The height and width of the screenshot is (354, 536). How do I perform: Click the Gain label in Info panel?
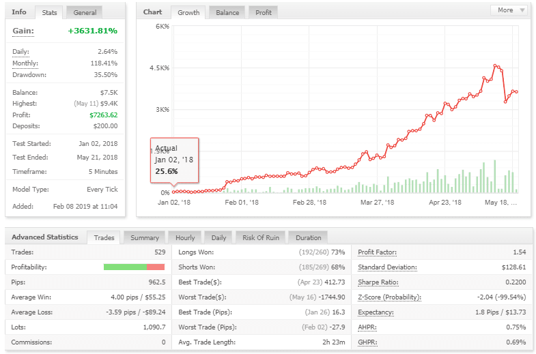point(23,31)
